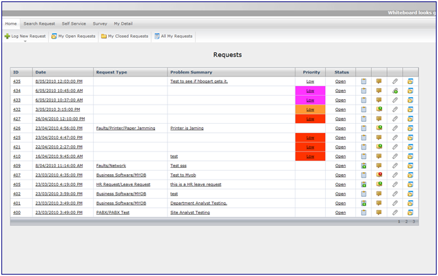Click the green-badged clipboard icon in row 405

click(364, 184)
